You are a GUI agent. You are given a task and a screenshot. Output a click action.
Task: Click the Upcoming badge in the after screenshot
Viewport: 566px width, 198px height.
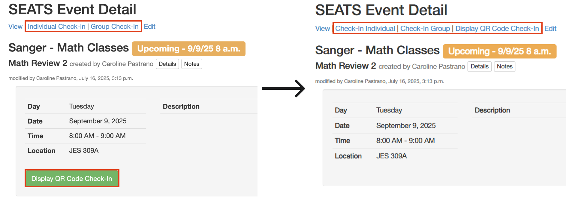click(499, 51)
